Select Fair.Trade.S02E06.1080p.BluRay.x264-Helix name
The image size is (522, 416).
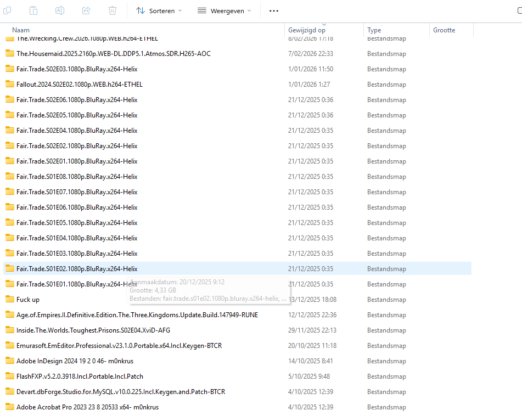tap(77, 99)
